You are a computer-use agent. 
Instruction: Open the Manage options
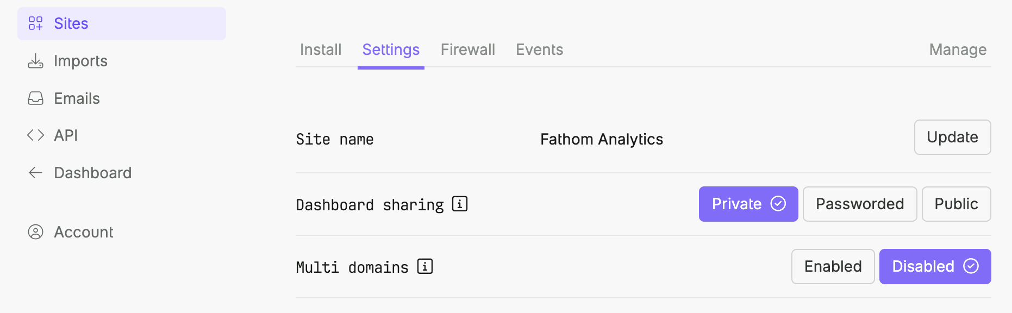point(957,49)
